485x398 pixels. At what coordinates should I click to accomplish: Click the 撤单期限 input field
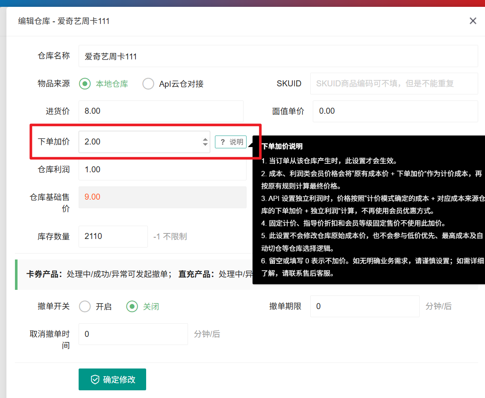tap(364, 306)
